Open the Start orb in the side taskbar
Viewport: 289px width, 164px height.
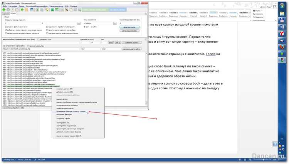pos(282,6)
